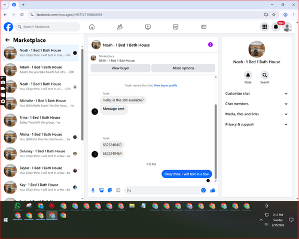Viewport: 299px width, 239px height.
Task: Open the Marketplace storefront icon
Action: tap(176, 27)
